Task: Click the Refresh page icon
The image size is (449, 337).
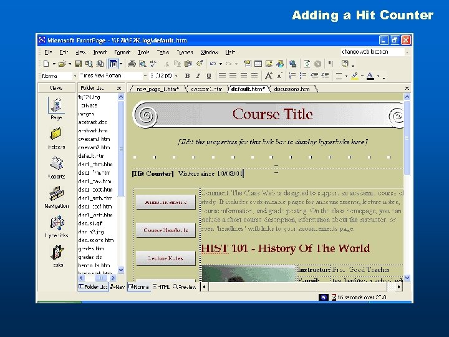Action: coord(307,64)
